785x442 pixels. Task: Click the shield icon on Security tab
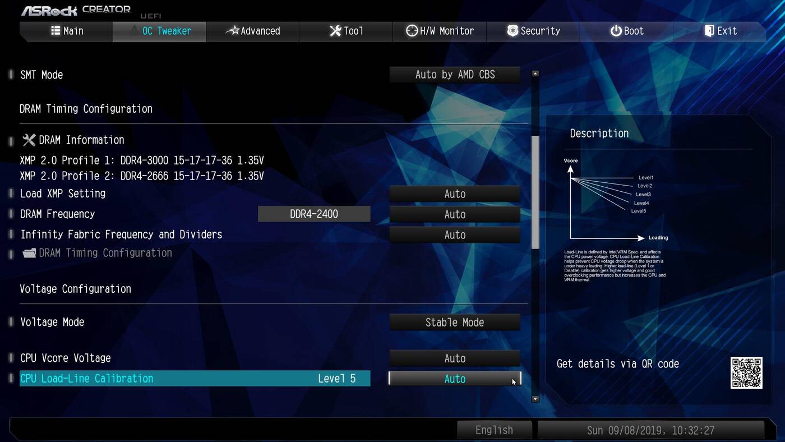point(512,31)
